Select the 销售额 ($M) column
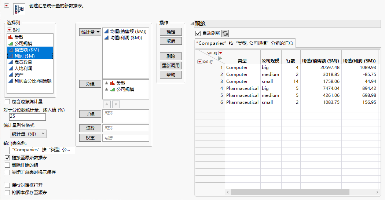This screenshot has width=385, height=200. (30, 50)
